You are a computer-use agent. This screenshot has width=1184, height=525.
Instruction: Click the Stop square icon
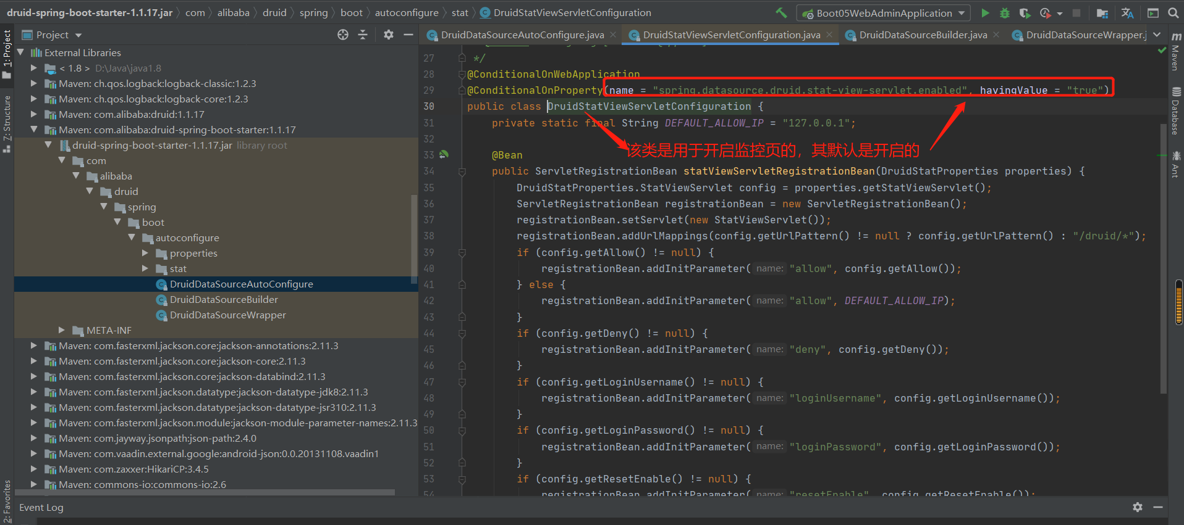point(1076,13)
